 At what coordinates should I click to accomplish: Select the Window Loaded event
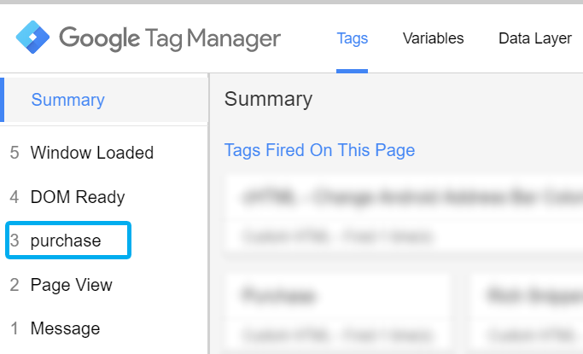[x=91, y=154]
